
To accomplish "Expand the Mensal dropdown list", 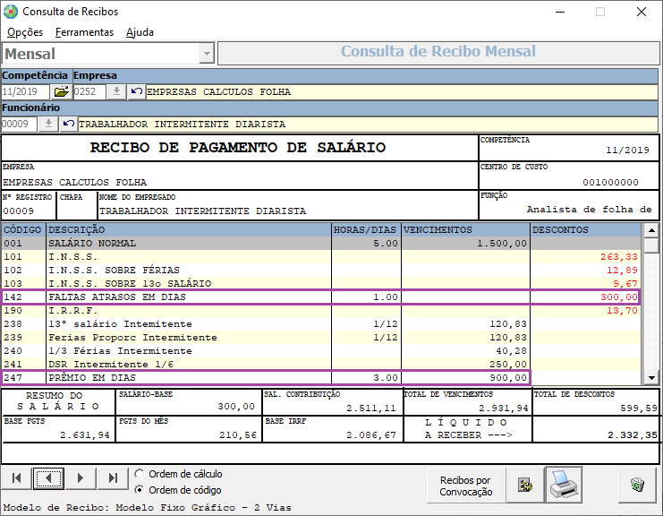I will pos(207,54).
